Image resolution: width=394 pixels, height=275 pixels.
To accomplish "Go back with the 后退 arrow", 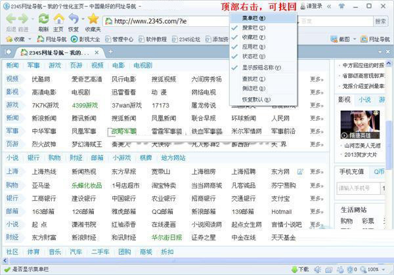I will (11, 19).
